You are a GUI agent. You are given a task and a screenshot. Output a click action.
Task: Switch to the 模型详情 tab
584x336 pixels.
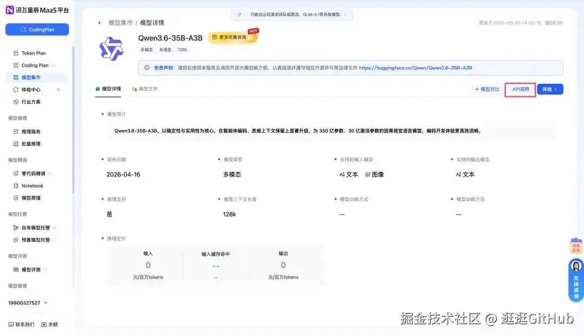pyautogui.click(x=108, y=89)
